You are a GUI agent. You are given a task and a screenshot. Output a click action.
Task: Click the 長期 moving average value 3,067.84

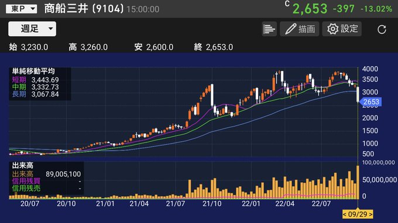(x=45, y=95)
